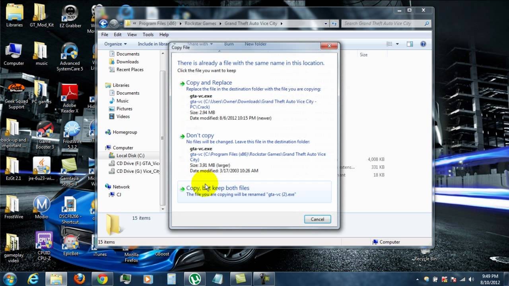
Task: Open music desktop folder
Action: [x=41, y=54]
